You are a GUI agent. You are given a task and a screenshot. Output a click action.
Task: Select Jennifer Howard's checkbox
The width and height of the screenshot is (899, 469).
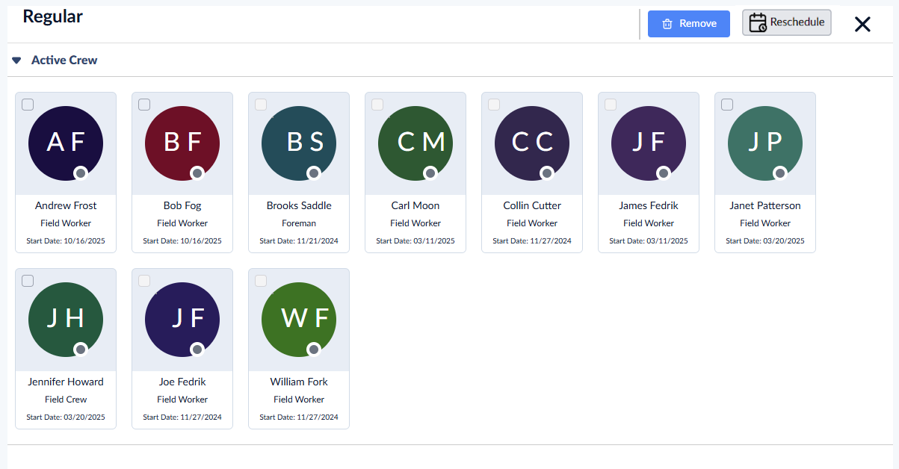tap(28, 281)
